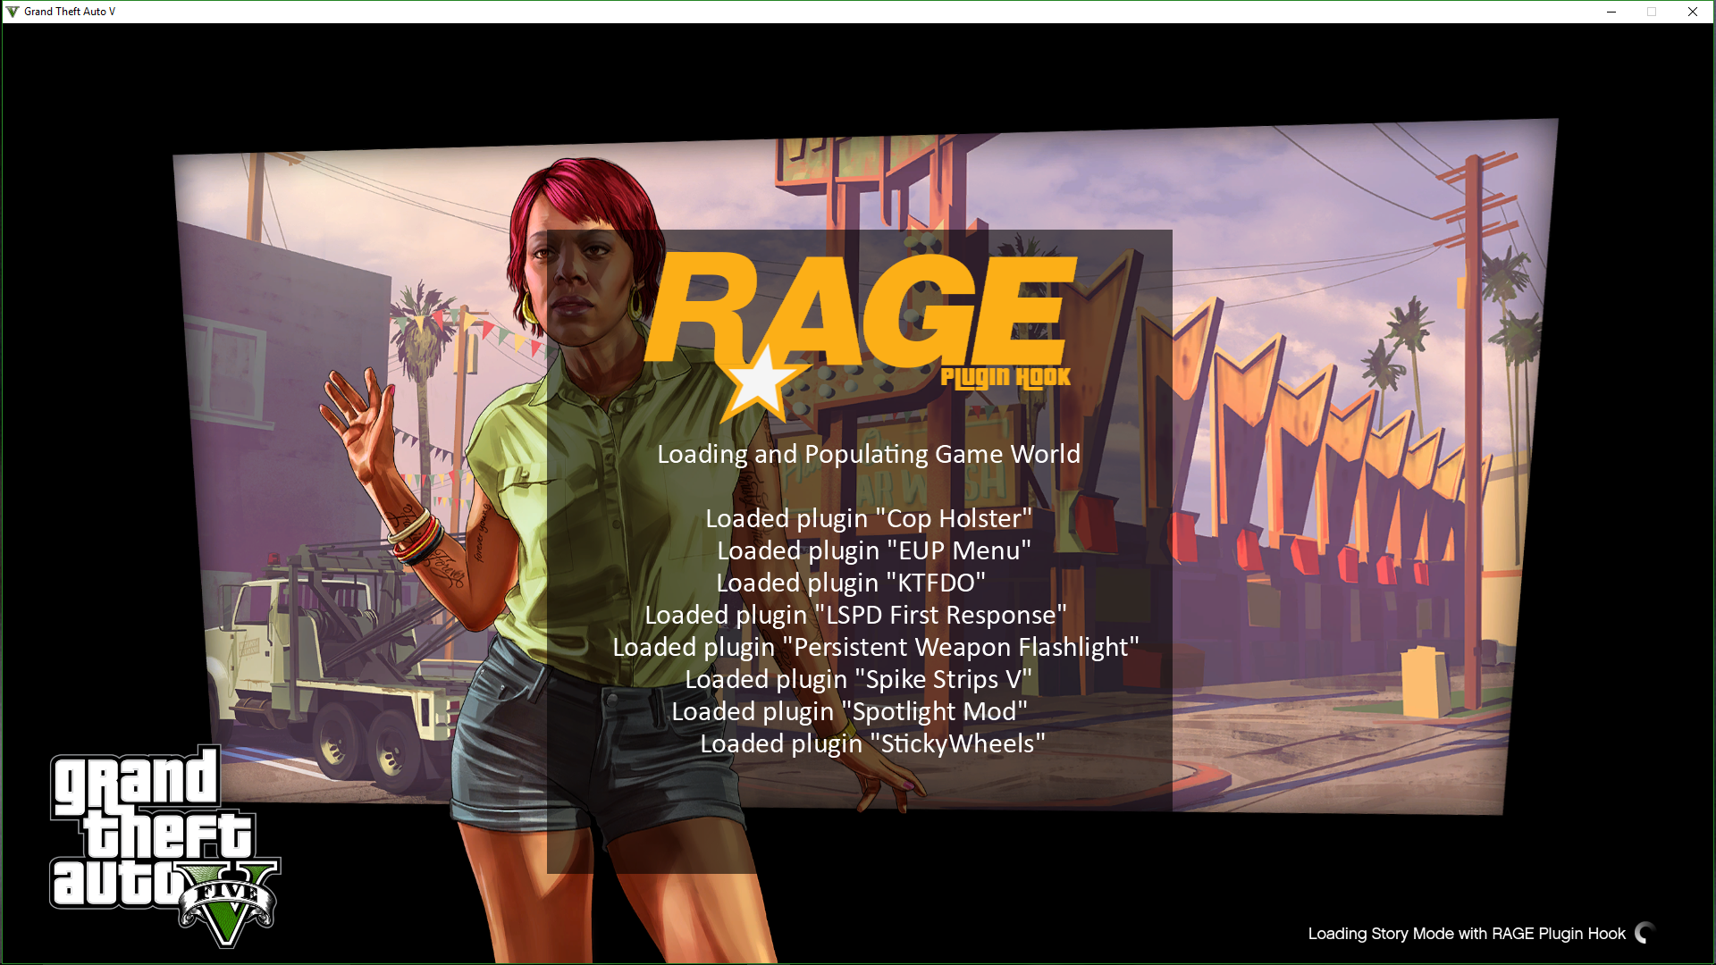1716x965 pixels.
Task: Click the GTA V window title icon
Action: tap(13, 12)
